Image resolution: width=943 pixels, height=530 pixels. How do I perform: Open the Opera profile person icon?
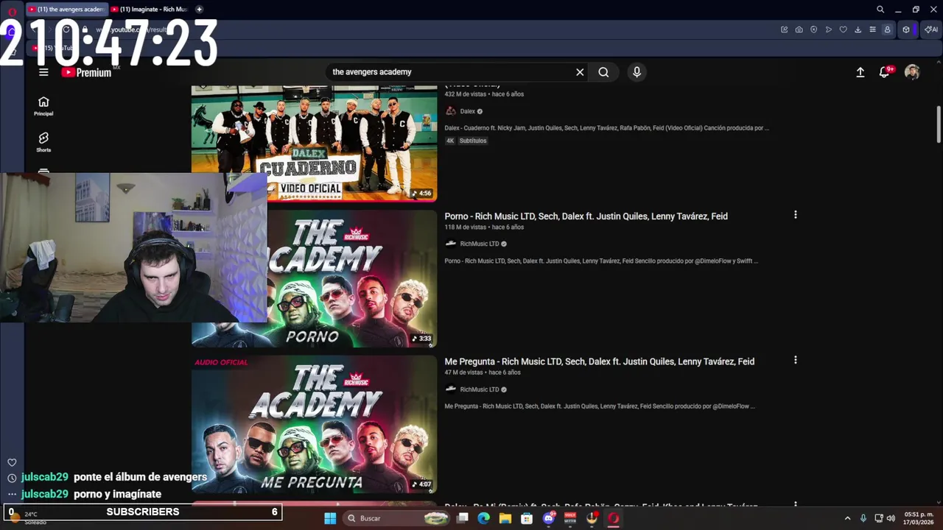[x=887, y=29]
